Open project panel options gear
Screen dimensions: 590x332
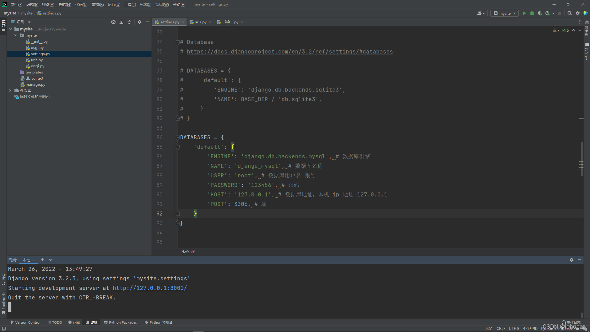tap(140, 22)
